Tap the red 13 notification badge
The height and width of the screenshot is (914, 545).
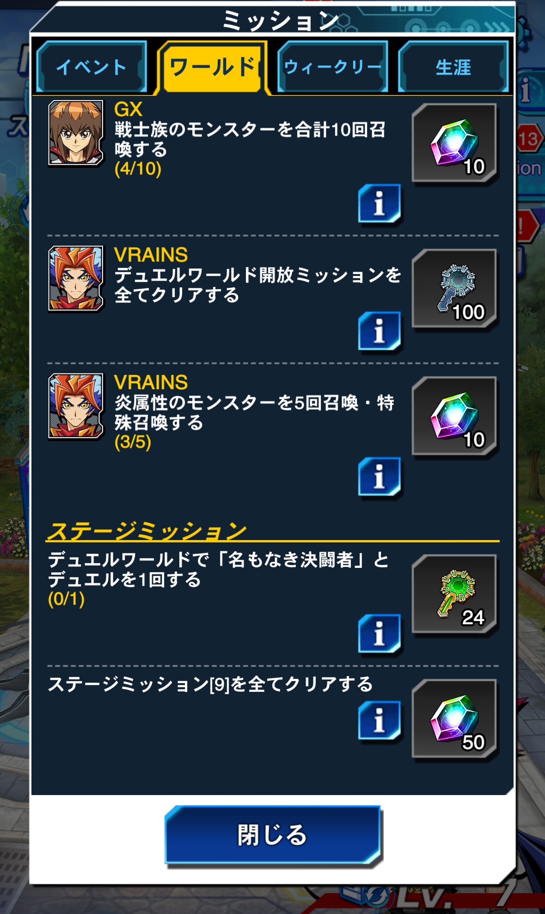click(529, 139)
